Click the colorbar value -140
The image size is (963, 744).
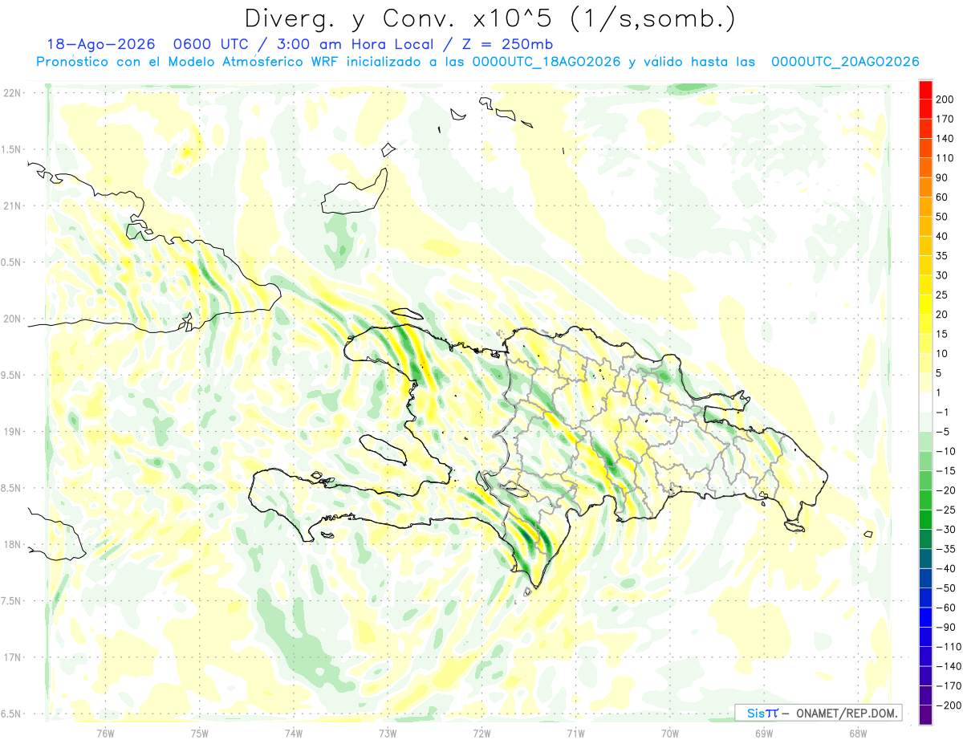(949, 666)
